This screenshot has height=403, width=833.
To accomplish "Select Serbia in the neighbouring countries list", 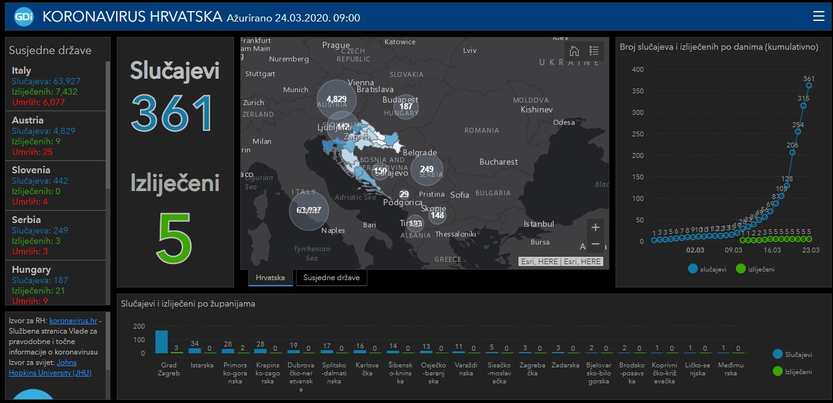I will click(56, 235).
